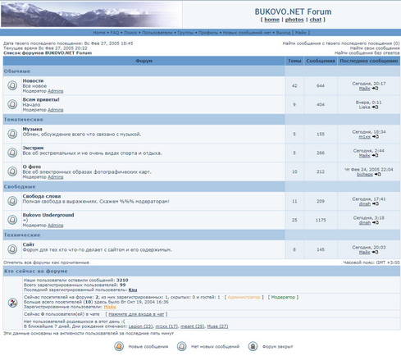The width and height of the screenshot is (401, 356).
Task: Click the Кто сейчас на форуме heading
Action: click(36, 272)
